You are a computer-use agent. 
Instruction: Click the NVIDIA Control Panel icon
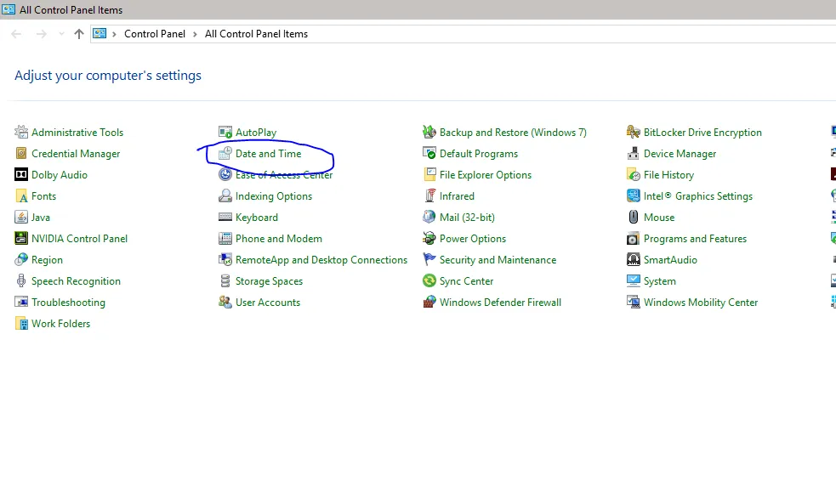(21, 239)
